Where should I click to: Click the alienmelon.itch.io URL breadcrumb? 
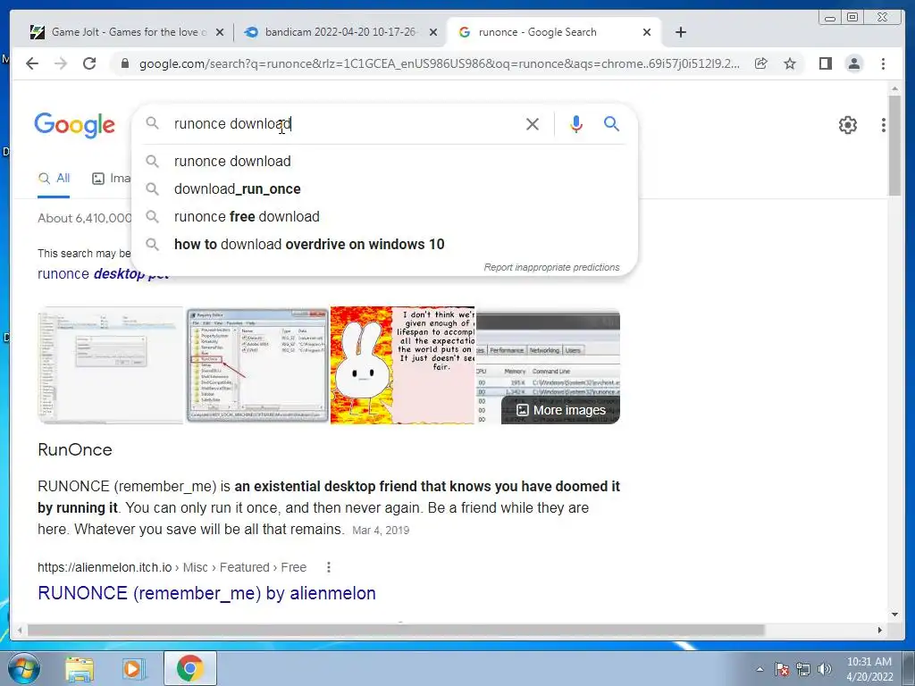pyautogui.click(x=172, y=567)
